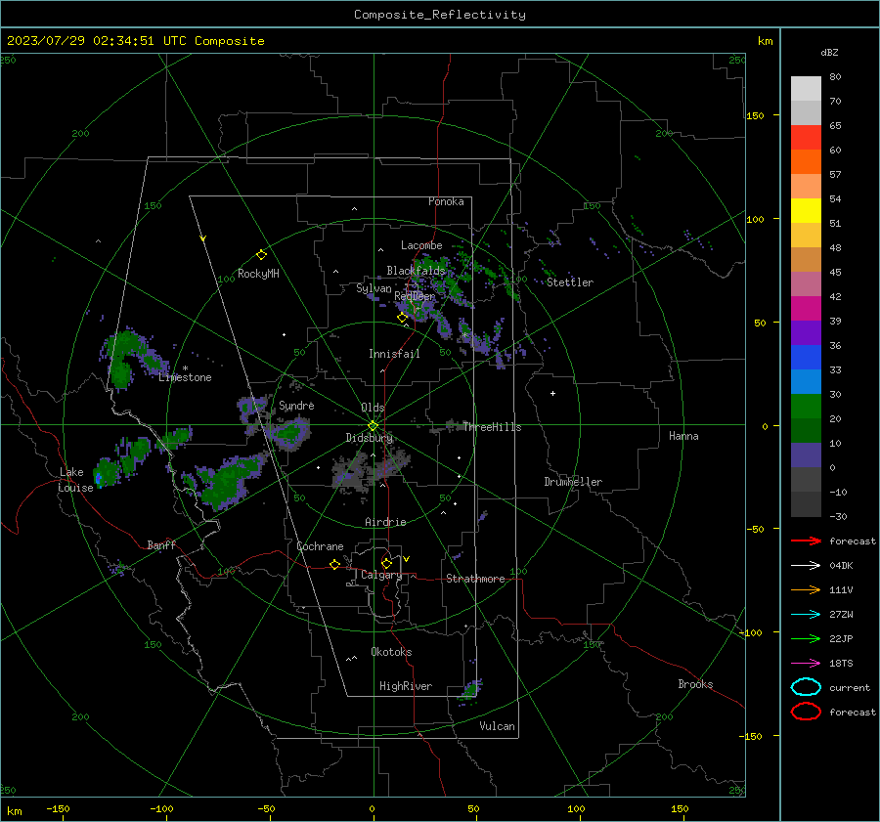Image resolution: width=880 pixels, height=822 pixels.
Task: Click the RedDeer city label
Action: (415, 296)
